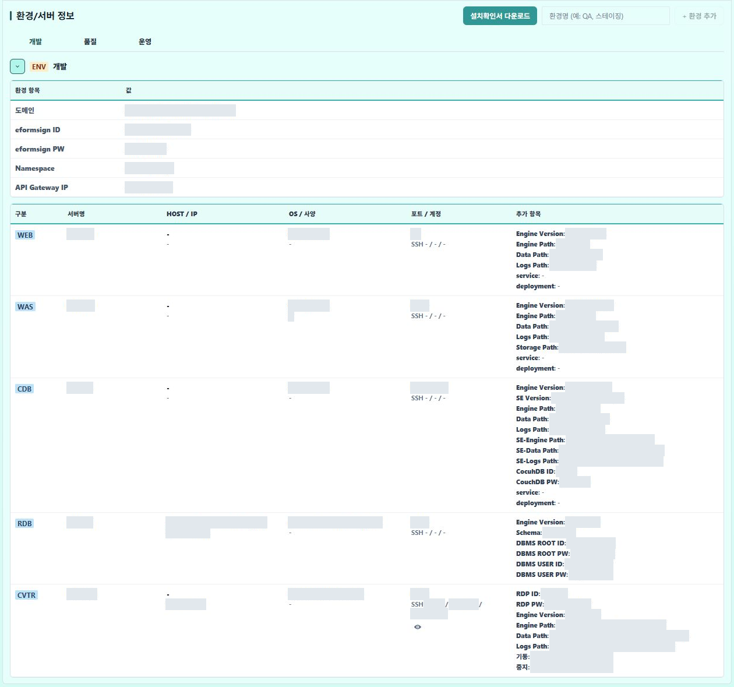The width and height of the screenshot is (734, 687).
Task: Focus the 환경명 input field
Action: 606,16
